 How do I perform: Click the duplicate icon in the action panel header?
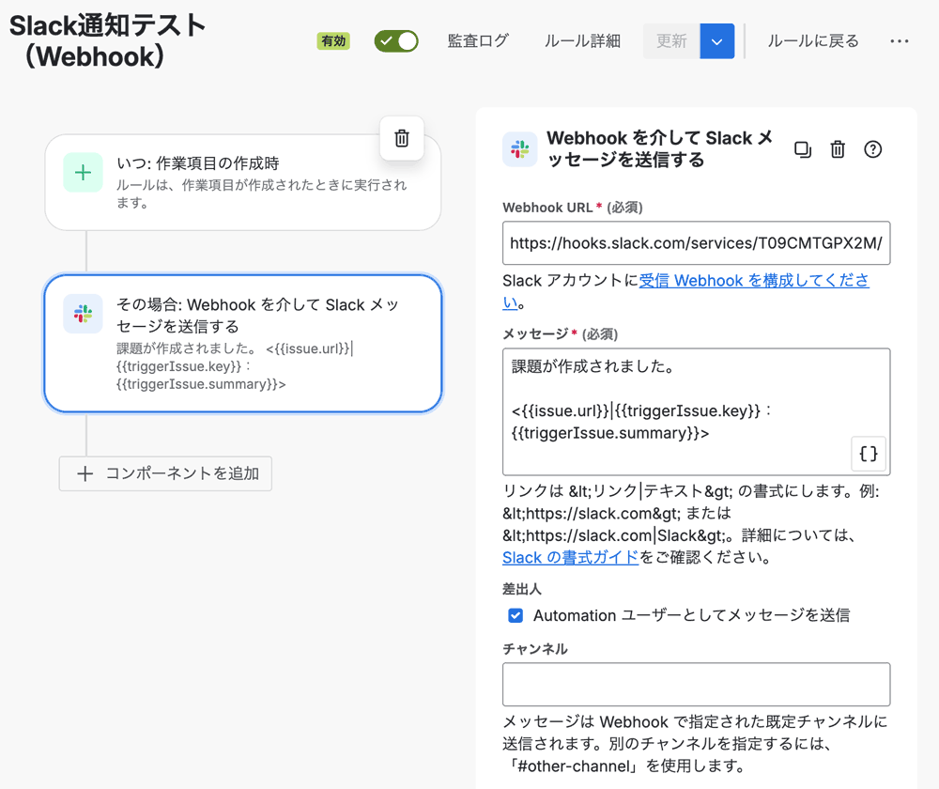[802, 149]
